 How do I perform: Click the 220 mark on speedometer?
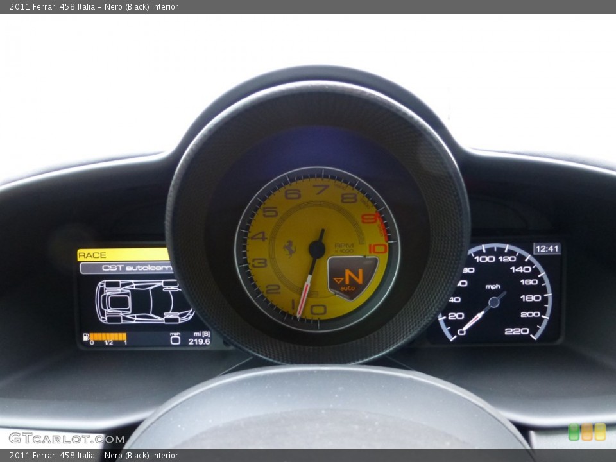517,331
